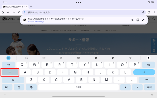157x98 pixels.
Task: Tap the Tab key on keyboard
Action: [8, 65]
